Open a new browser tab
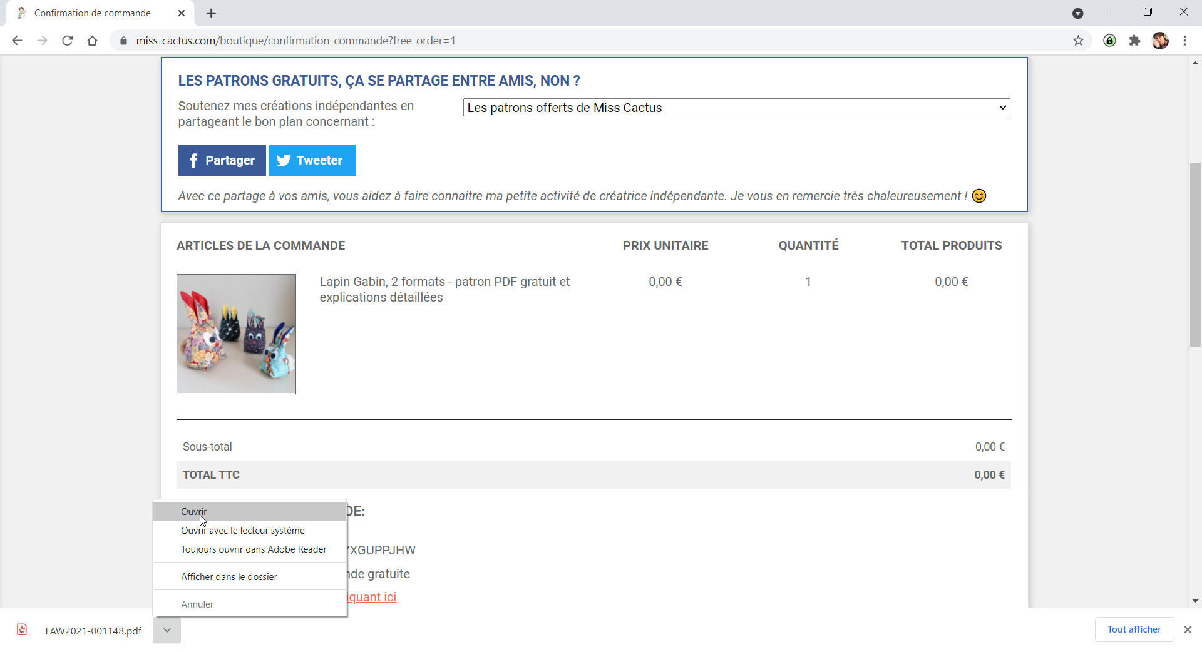 point(210,13)
